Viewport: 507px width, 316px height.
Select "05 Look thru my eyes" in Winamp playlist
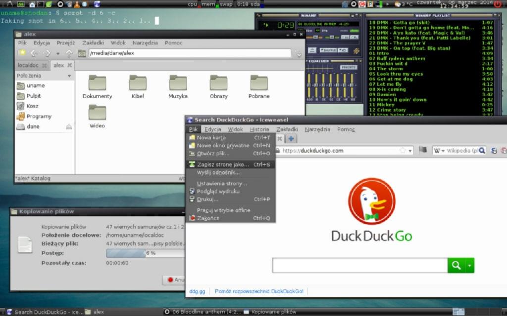[x=431, y=74]
